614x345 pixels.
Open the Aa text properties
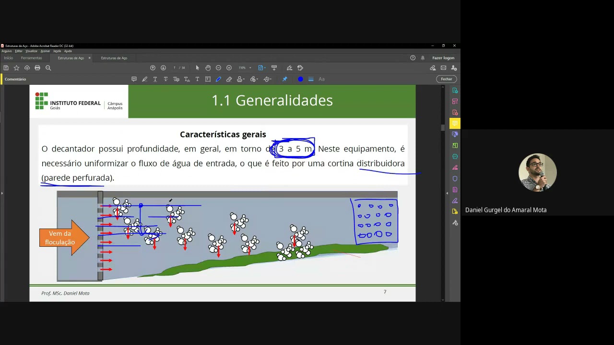[321, 79]
